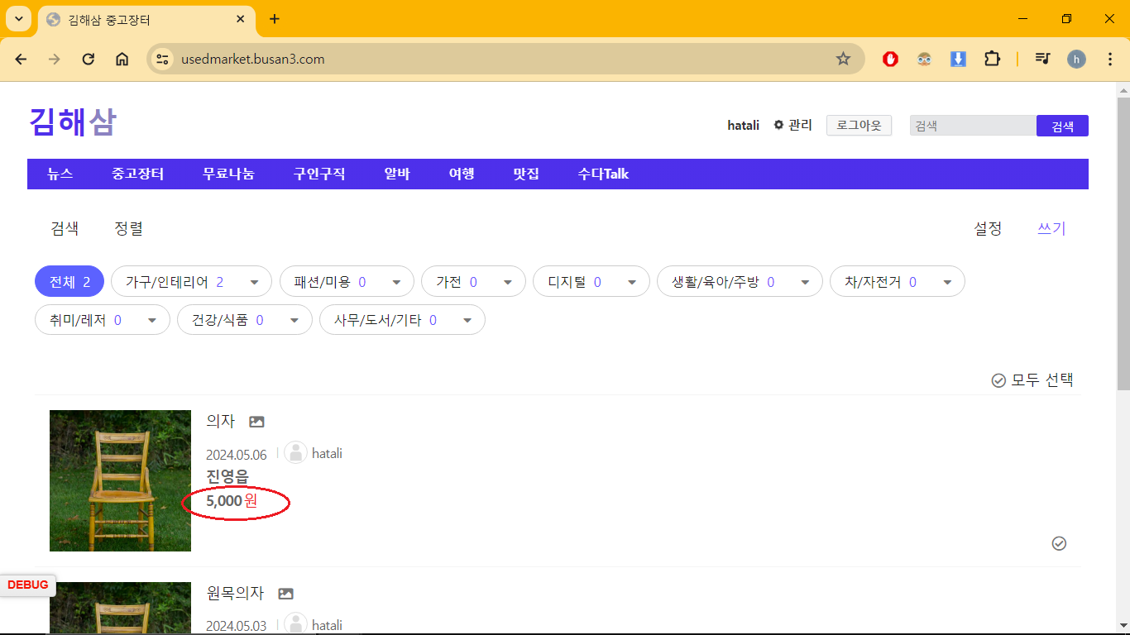The image size is (1130, 635).
Task: Bookmark this page with the star icon
Action: [843, 59]
